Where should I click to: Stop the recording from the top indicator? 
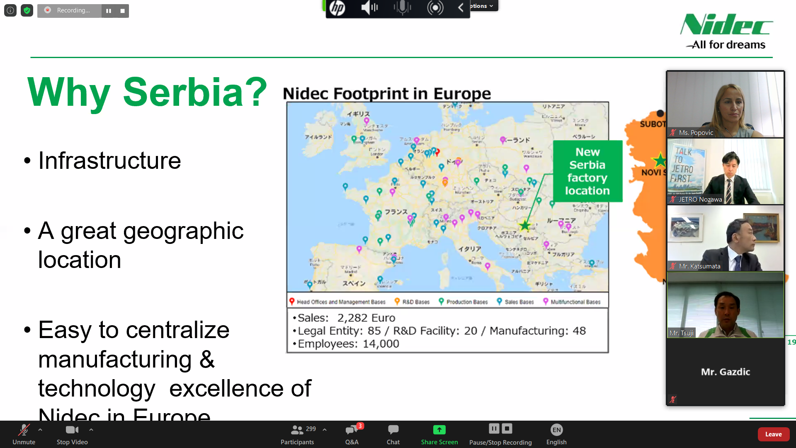click(122, 11)
